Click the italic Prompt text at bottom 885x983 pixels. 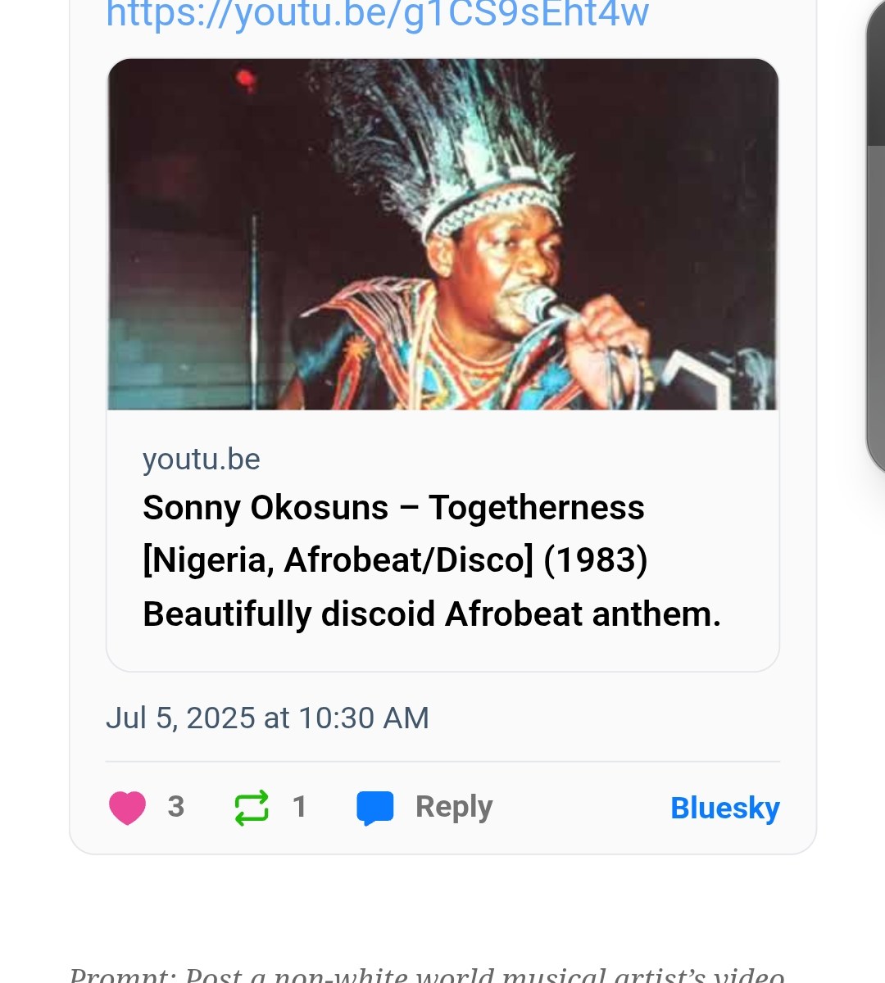[x=426, y=975]
